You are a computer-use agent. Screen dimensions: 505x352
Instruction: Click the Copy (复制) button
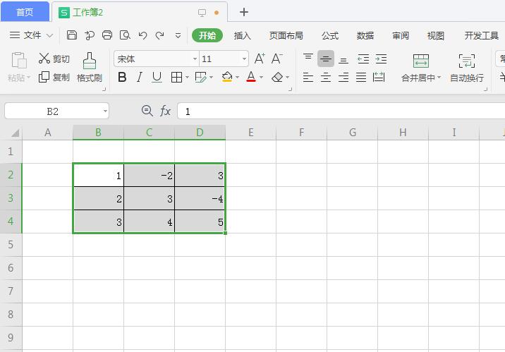coord(54,77)
